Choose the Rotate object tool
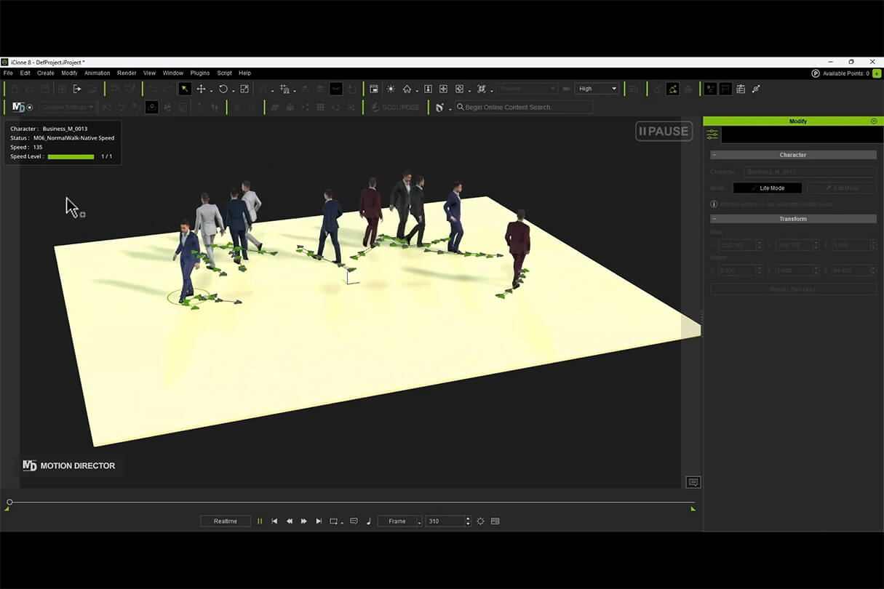 [223, 89]
